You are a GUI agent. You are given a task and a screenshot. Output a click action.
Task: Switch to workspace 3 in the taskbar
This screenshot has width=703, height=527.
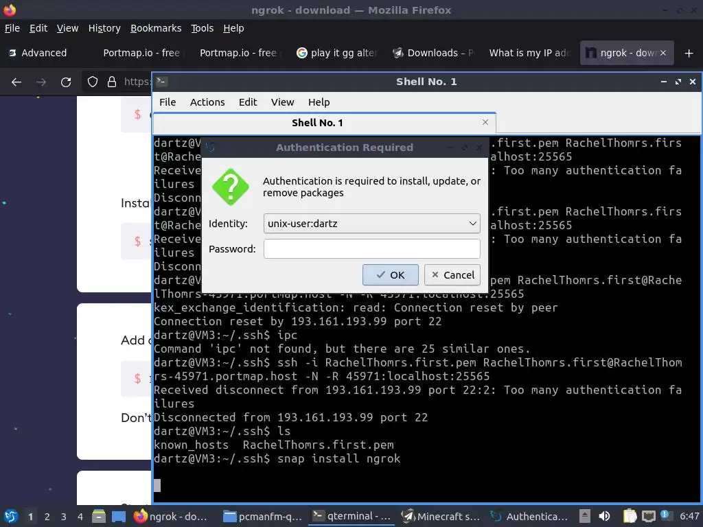click(x=64, y=517)
